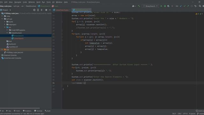The image size is (204, 115).
Task: Collapse the DataStructure package
Action: tap(7, 33)
